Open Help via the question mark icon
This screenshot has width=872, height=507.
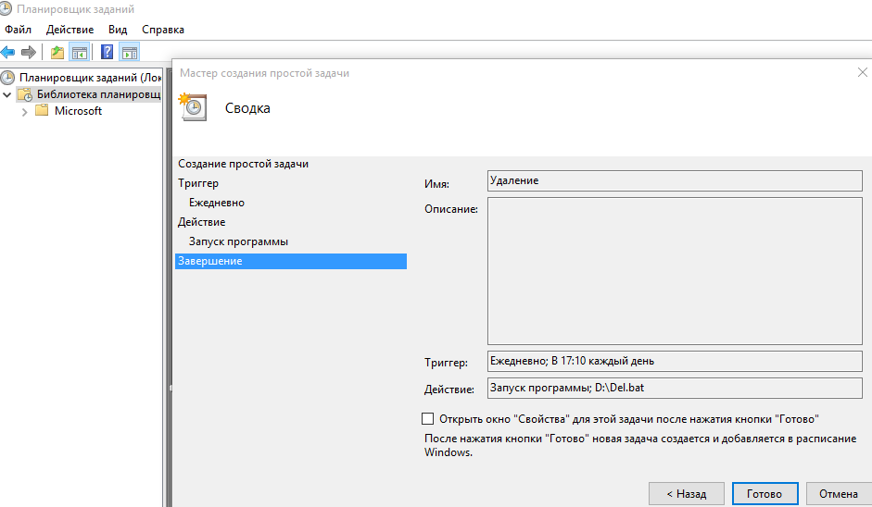point(107,52)
